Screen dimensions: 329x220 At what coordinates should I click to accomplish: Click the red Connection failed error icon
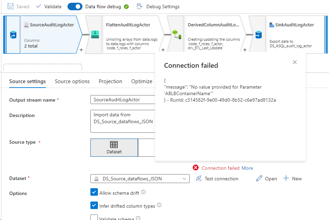(196, 168)
